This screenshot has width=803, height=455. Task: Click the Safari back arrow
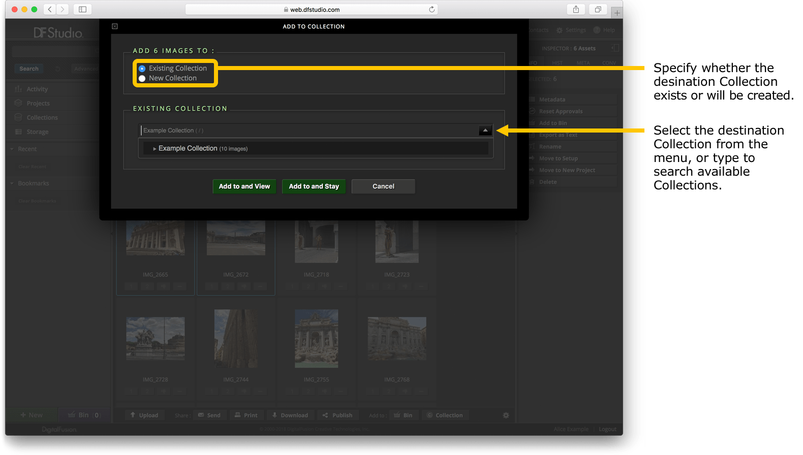(x=50, y=9)
